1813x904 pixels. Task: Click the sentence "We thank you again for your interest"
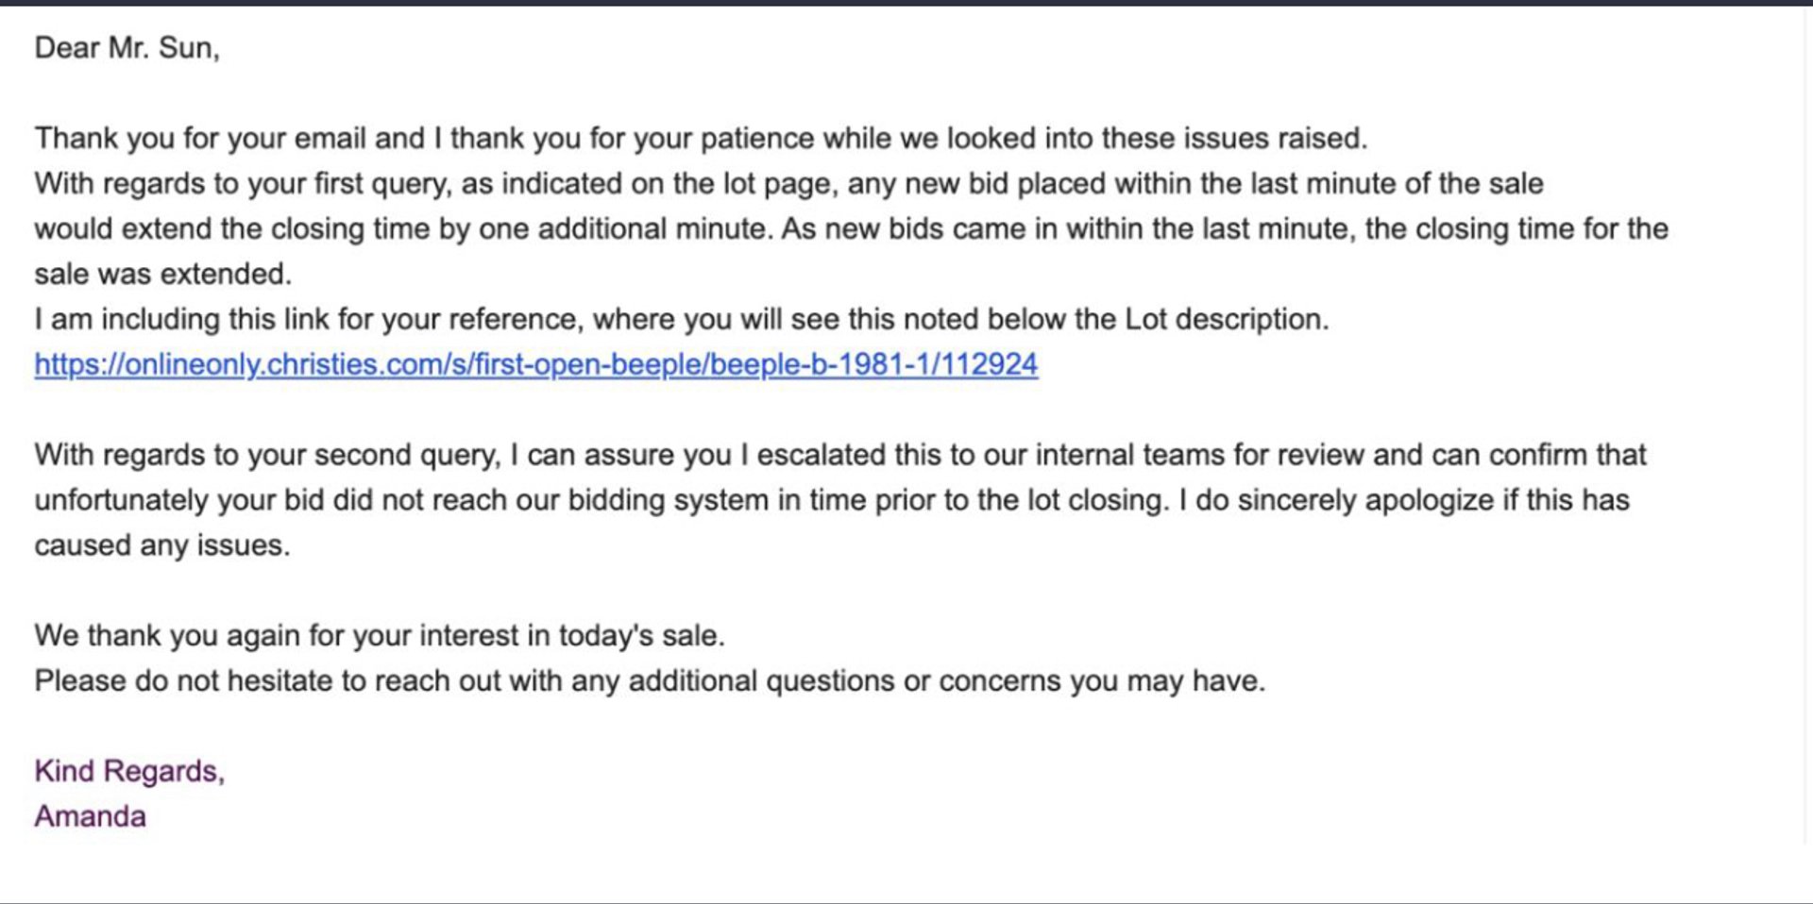tap(380, 636)
